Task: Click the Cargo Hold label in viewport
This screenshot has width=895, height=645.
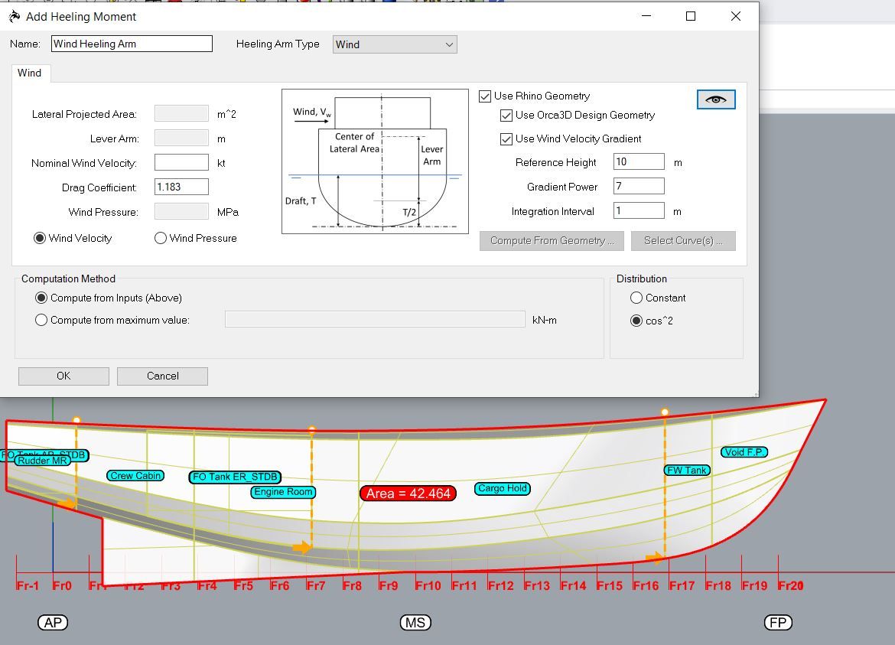Action: pyautogui.click(x=503, y=489)
